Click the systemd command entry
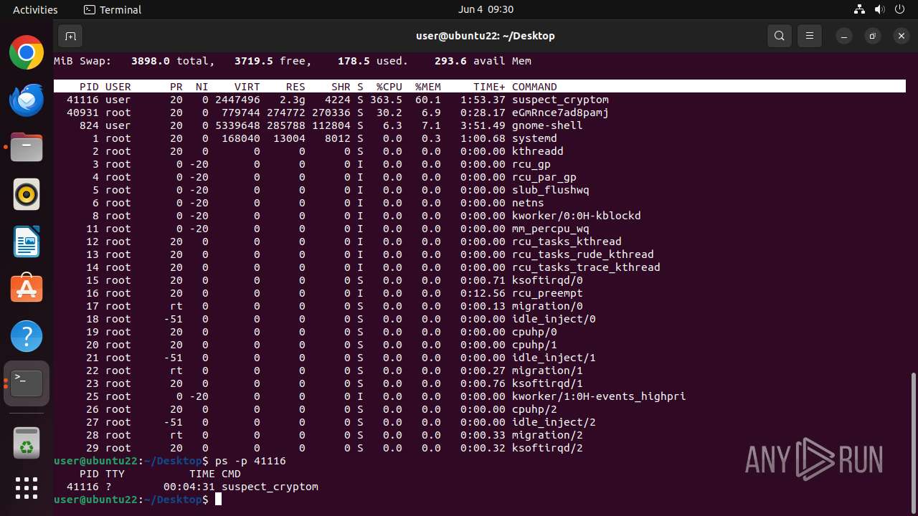The image size is (918, 516). point(534,138)
